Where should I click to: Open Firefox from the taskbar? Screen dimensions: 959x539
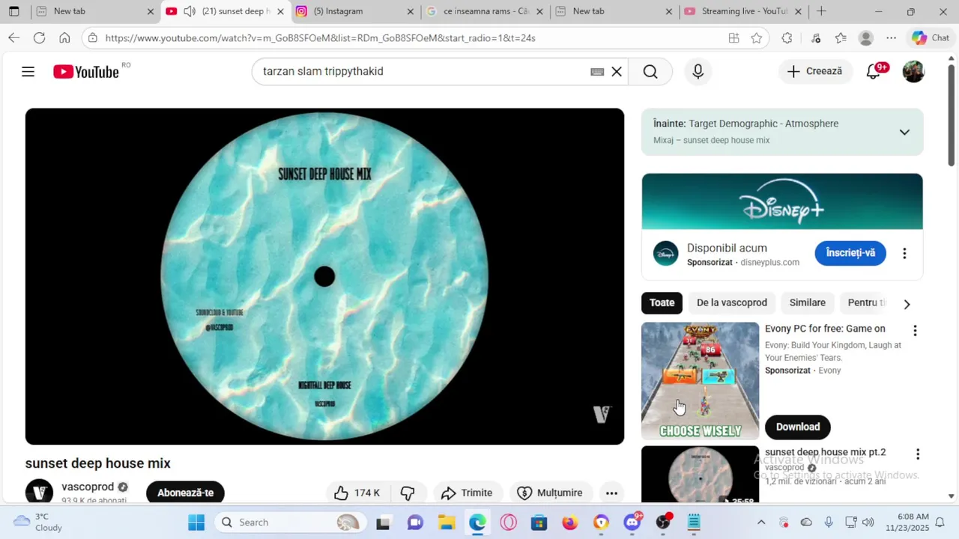coord(570,523)
